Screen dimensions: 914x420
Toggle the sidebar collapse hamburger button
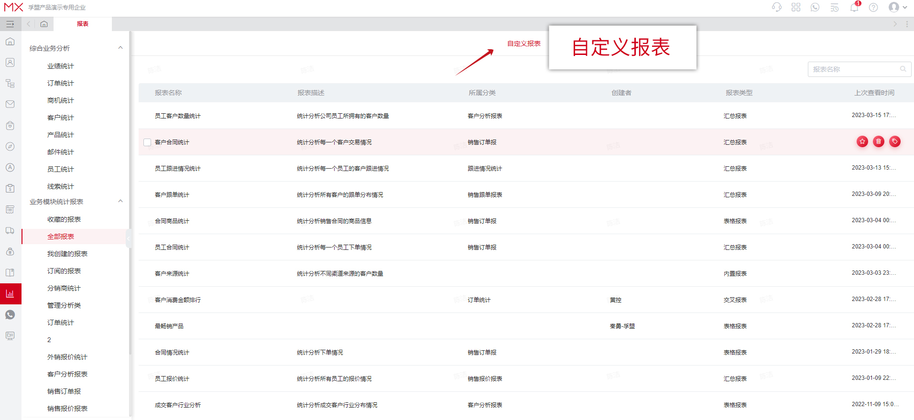point(10,24)
